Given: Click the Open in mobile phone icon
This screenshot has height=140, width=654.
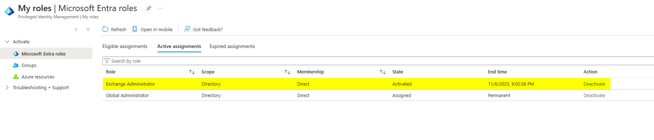Looking at the screenshot, I should [135, 29].
